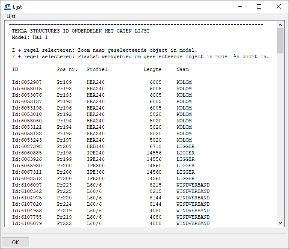The width and height of the screenshot is (289, 249).
Task: Click the 'Profiel' column header
Action: pos(97,70)
